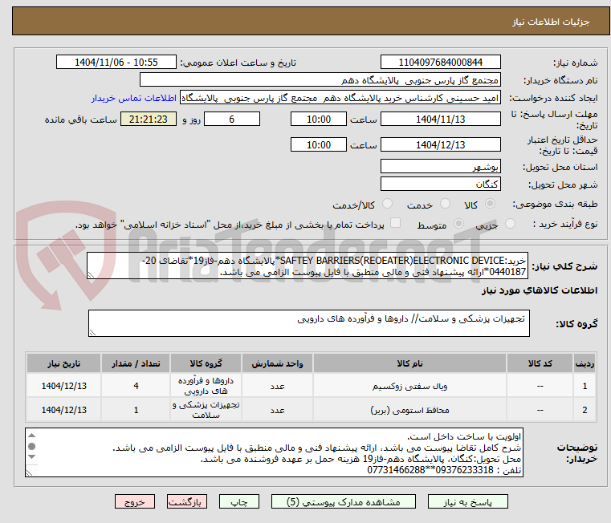Click the پاسخ به نیاز button

tap(467, 501)
